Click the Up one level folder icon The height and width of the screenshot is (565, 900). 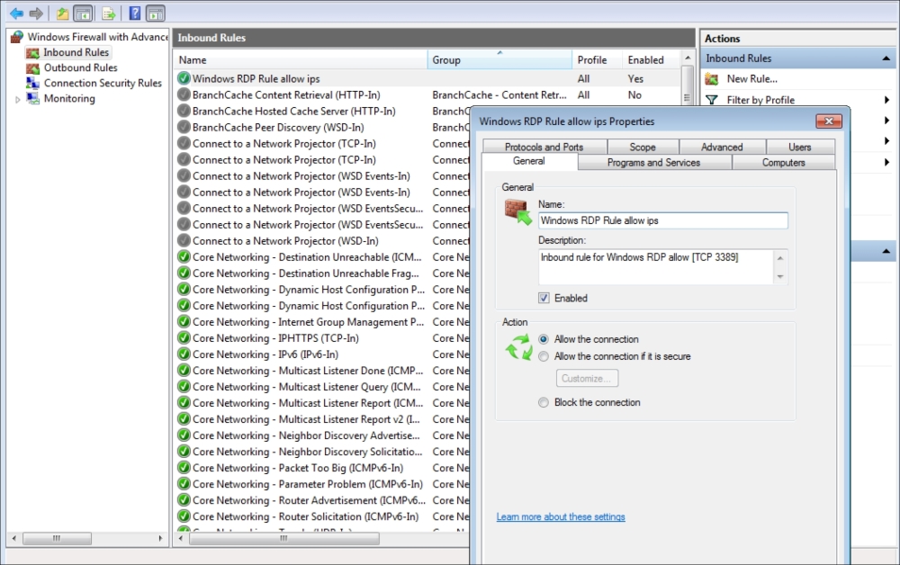pos(62,13)
